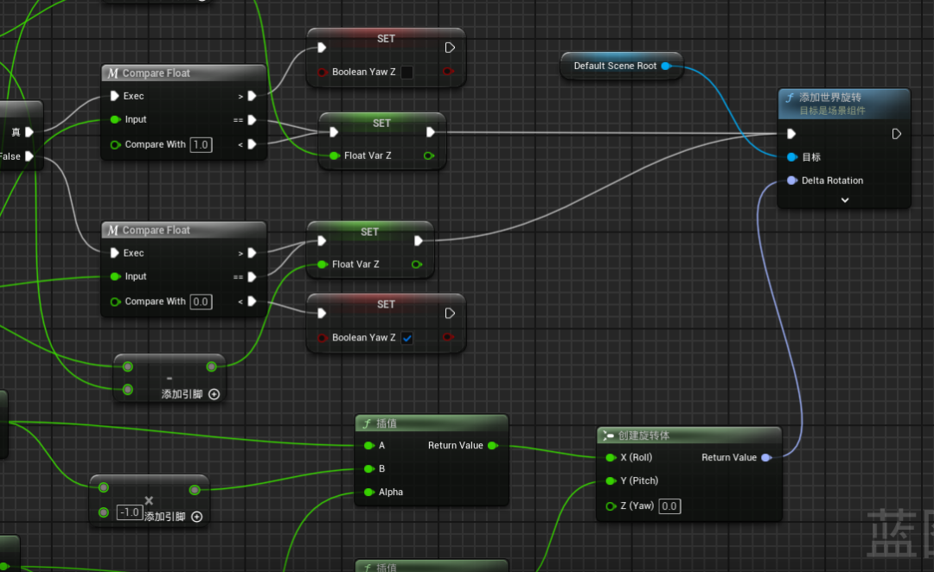Click the False output pin of branch node

[x=29, y=156]
